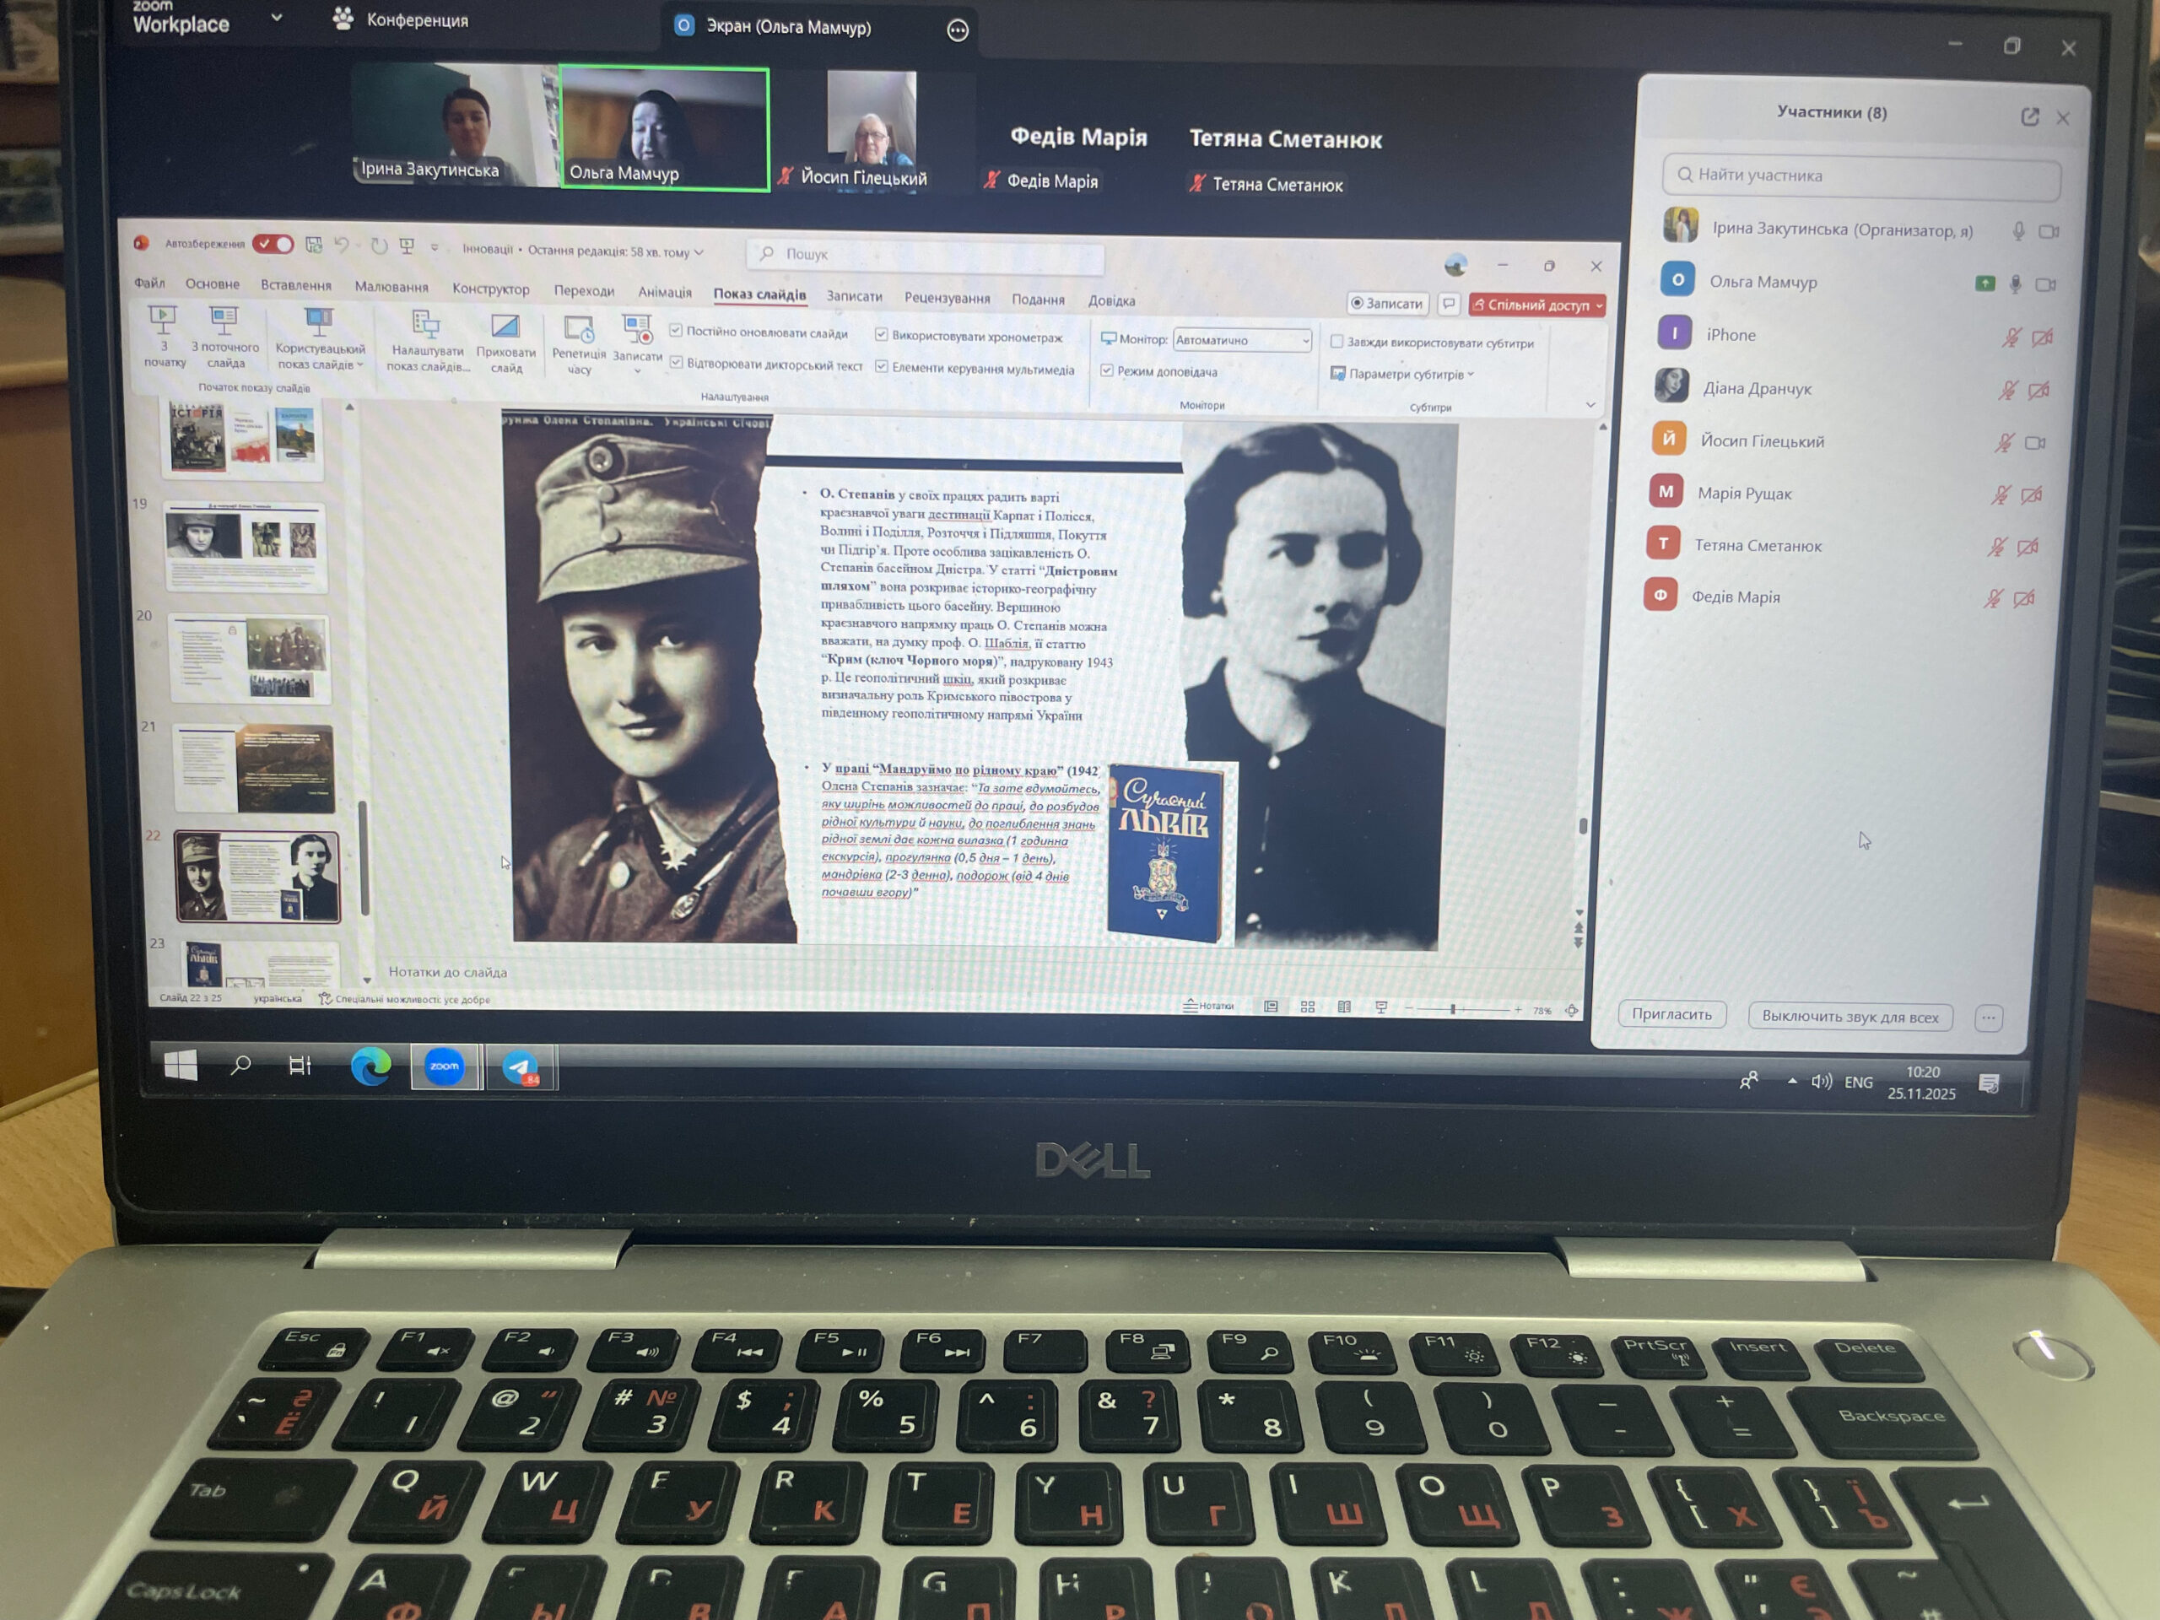Viewport: 2160px width, 1620px height.
Task: Open the 'Анімація' ribbon tab
Action: tap(664, 292)
